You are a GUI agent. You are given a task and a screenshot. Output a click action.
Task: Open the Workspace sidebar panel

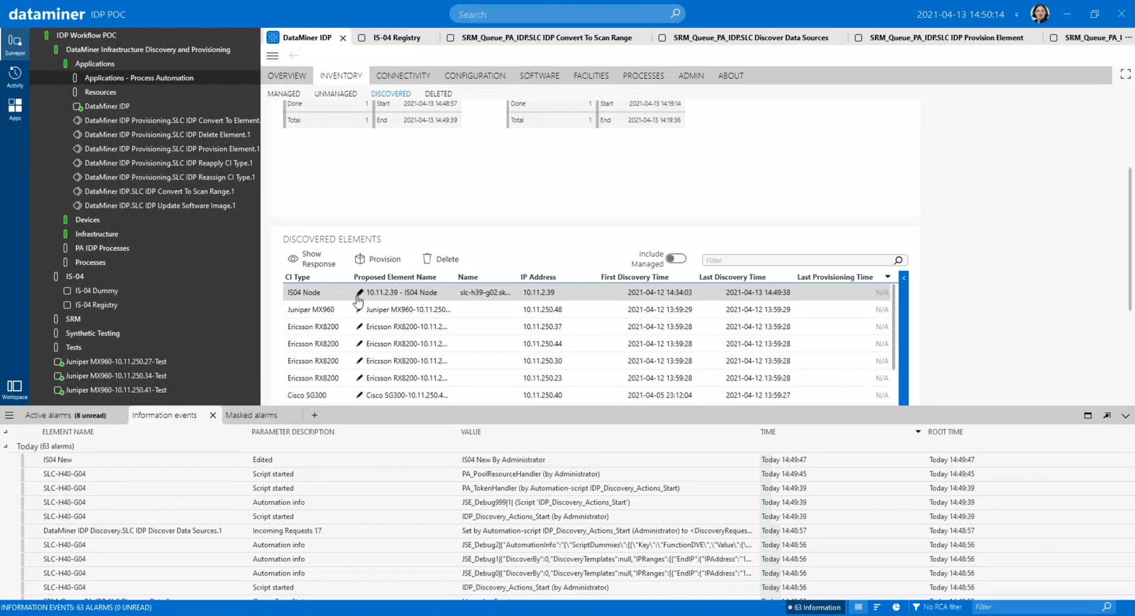[15, 390]
